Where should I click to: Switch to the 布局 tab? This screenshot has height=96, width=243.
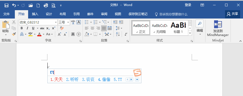[x=63, y=14]
